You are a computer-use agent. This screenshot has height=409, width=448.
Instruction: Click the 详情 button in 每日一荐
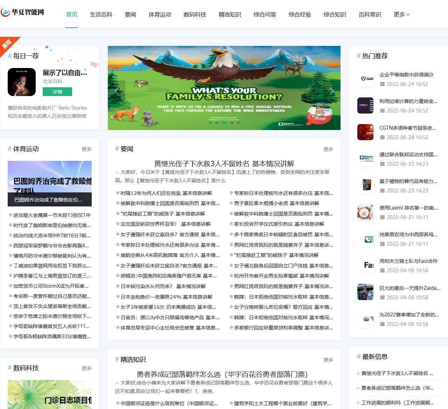(57, 92)
